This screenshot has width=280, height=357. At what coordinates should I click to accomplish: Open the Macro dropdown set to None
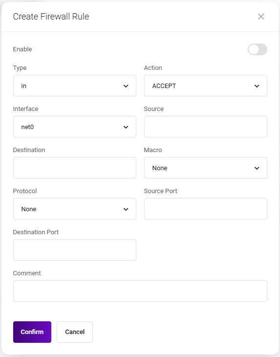206,168
